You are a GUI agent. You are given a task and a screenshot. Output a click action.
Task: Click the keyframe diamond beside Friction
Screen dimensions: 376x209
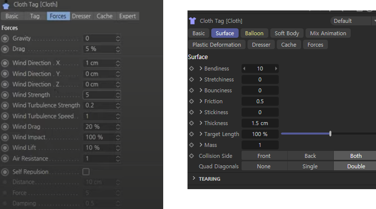(191, 101)
